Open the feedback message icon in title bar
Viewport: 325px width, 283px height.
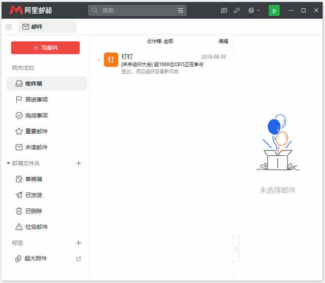tap(224, 10)
